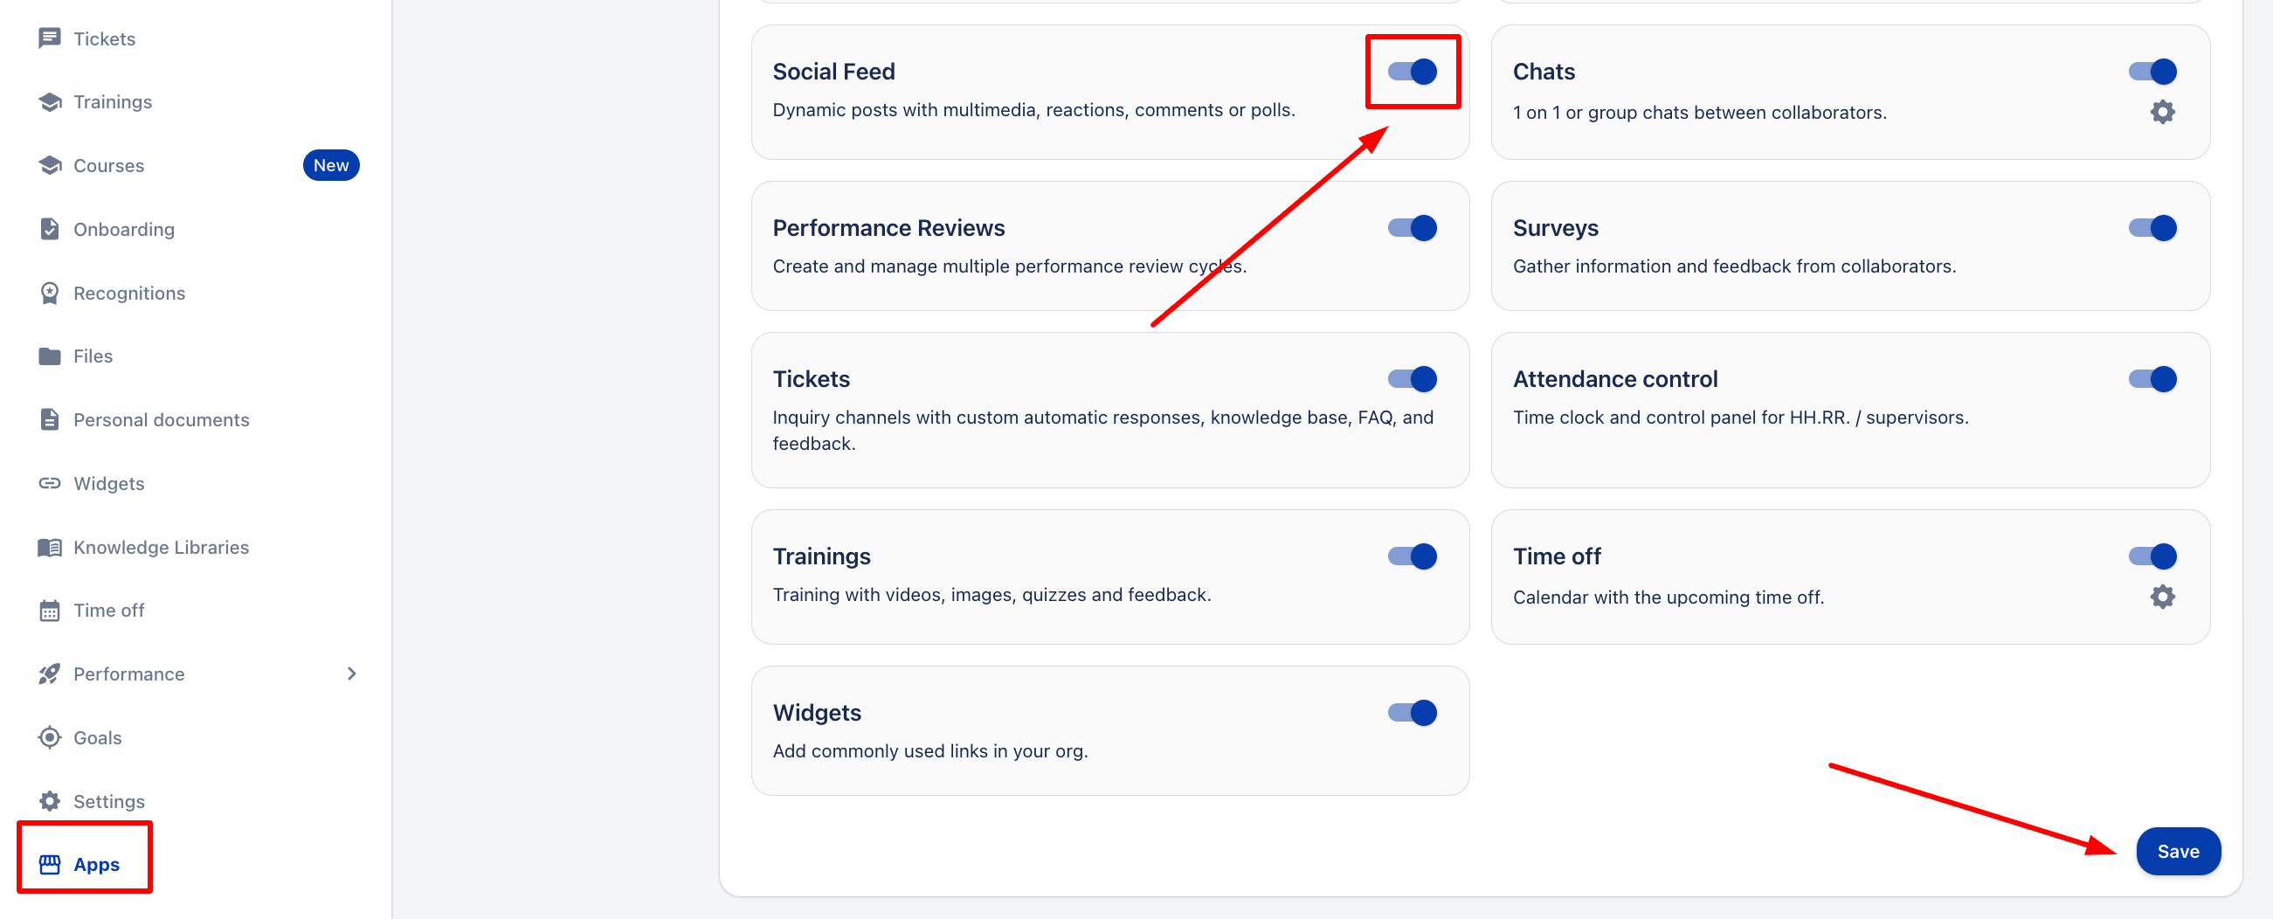Turn off the Surveys toggle
The height and width of the screenshot is (919, 2273).
(2152, 228)
